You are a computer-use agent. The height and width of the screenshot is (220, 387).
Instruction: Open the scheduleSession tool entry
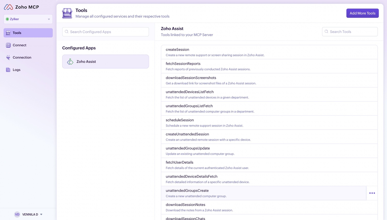click(269, 123)
